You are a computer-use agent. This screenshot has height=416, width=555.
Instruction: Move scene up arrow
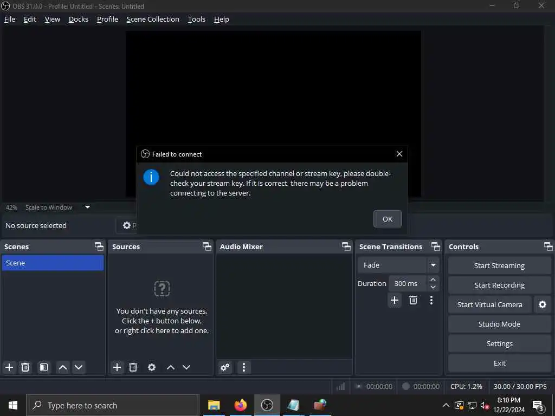tap(63, 367)
